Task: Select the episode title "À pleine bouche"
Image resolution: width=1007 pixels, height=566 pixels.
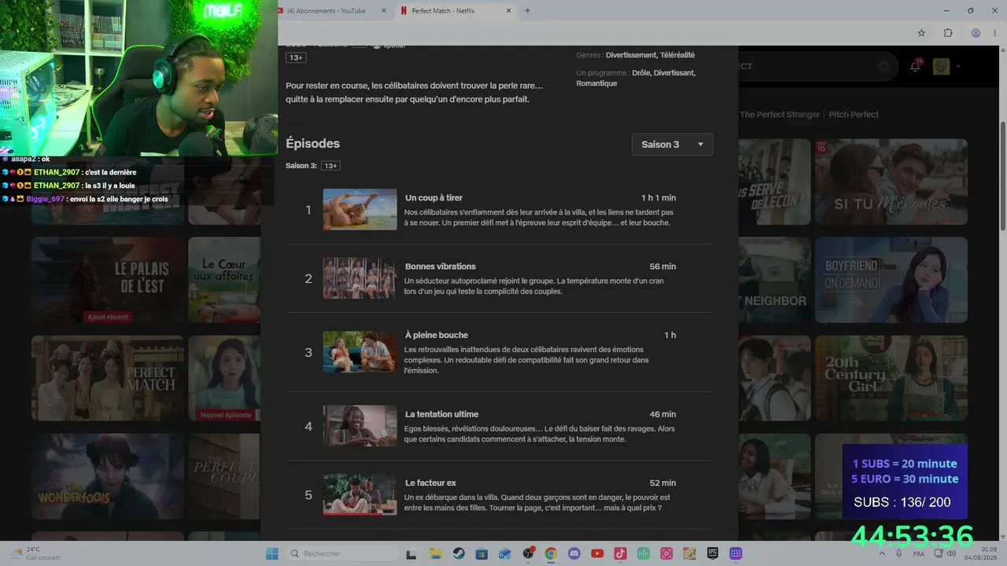Action: pos(437,335)
